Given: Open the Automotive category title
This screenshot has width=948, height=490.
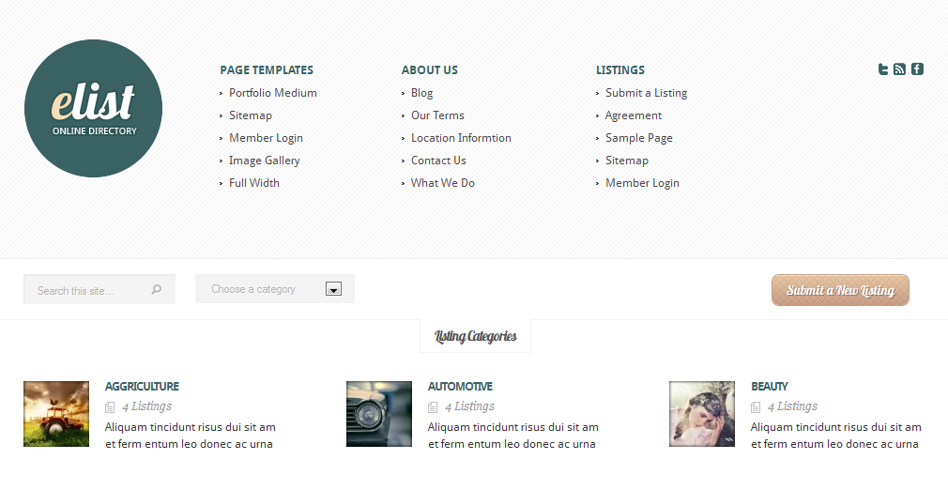Looking at the screenshot, I should click(460, 386).
